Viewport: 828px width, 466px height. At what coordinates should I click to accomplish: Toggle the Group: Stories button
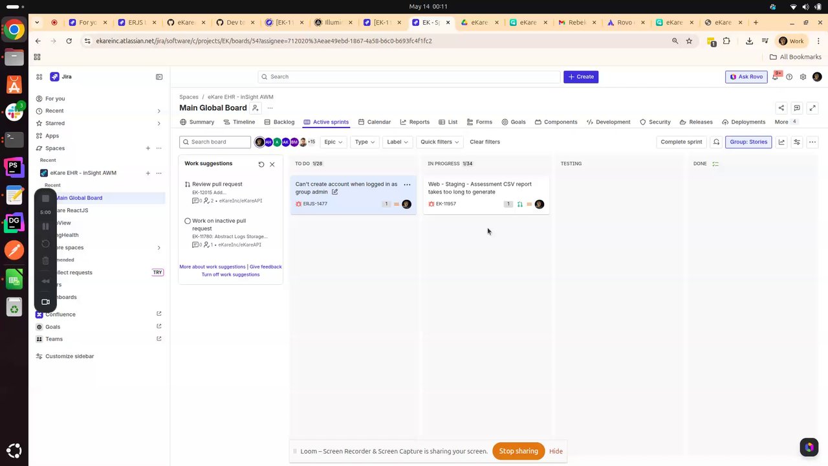point(748,142)
